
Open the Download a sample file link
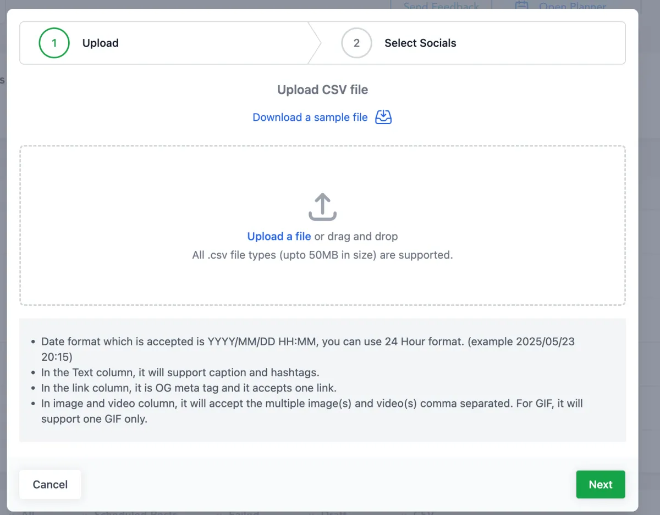click(x=310, y=117)
